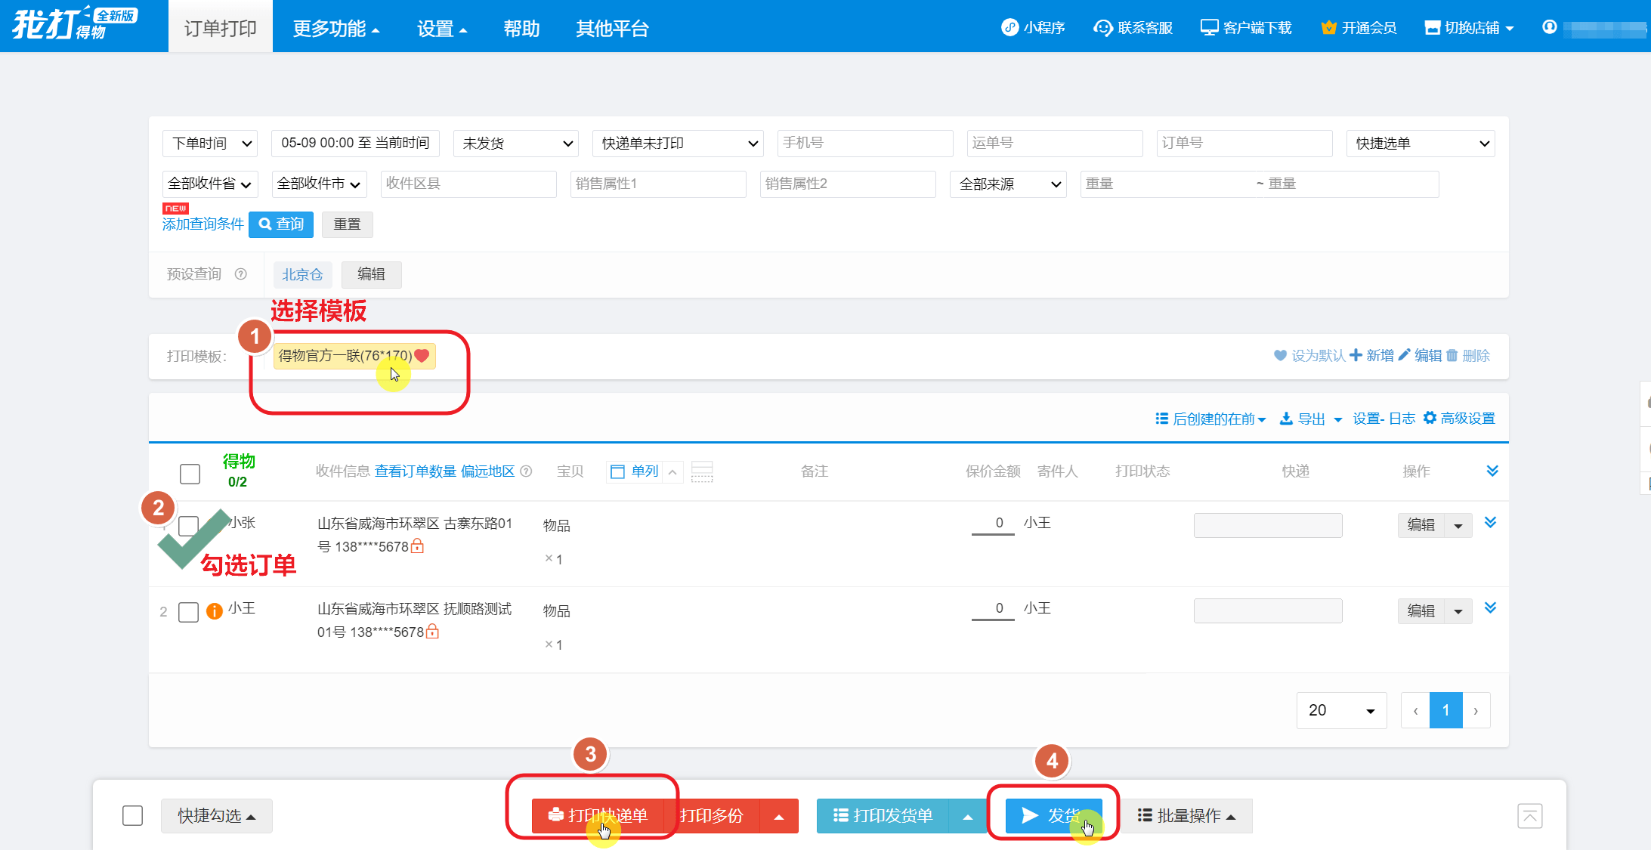1651x850 pixels.
Task: Click the 手机号 input field
Action: [865, 144]
